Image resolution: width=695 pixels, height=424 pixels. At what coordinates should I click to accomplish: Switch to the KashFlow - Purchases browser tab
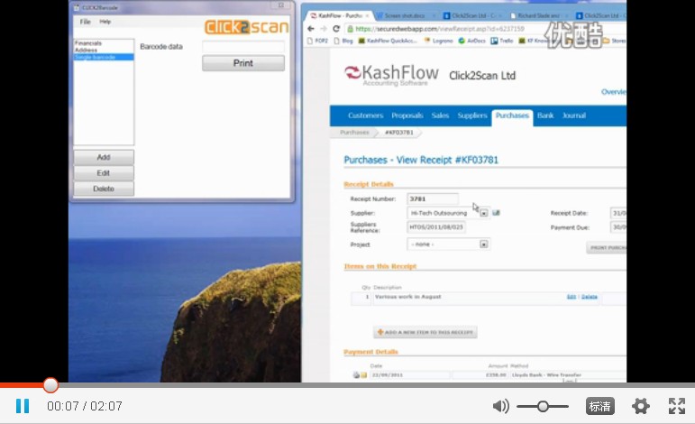[339, 15]
